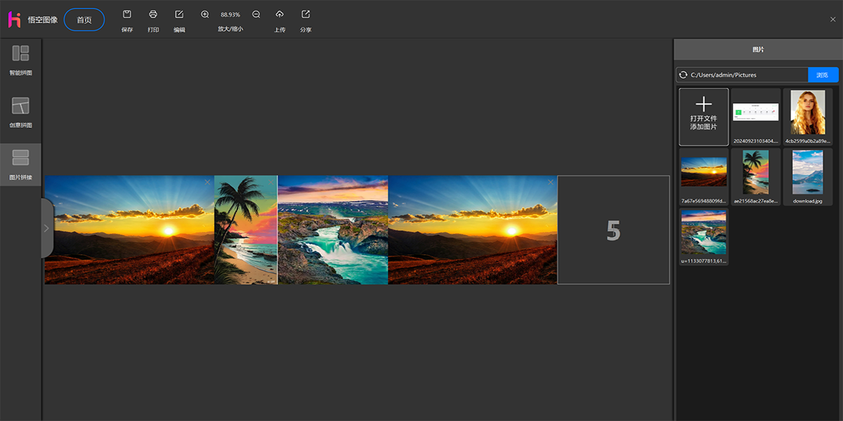This screenshot has width=843, height=421.
Task: Remove the palm tree image from the canvas
Action: [271, 182]
